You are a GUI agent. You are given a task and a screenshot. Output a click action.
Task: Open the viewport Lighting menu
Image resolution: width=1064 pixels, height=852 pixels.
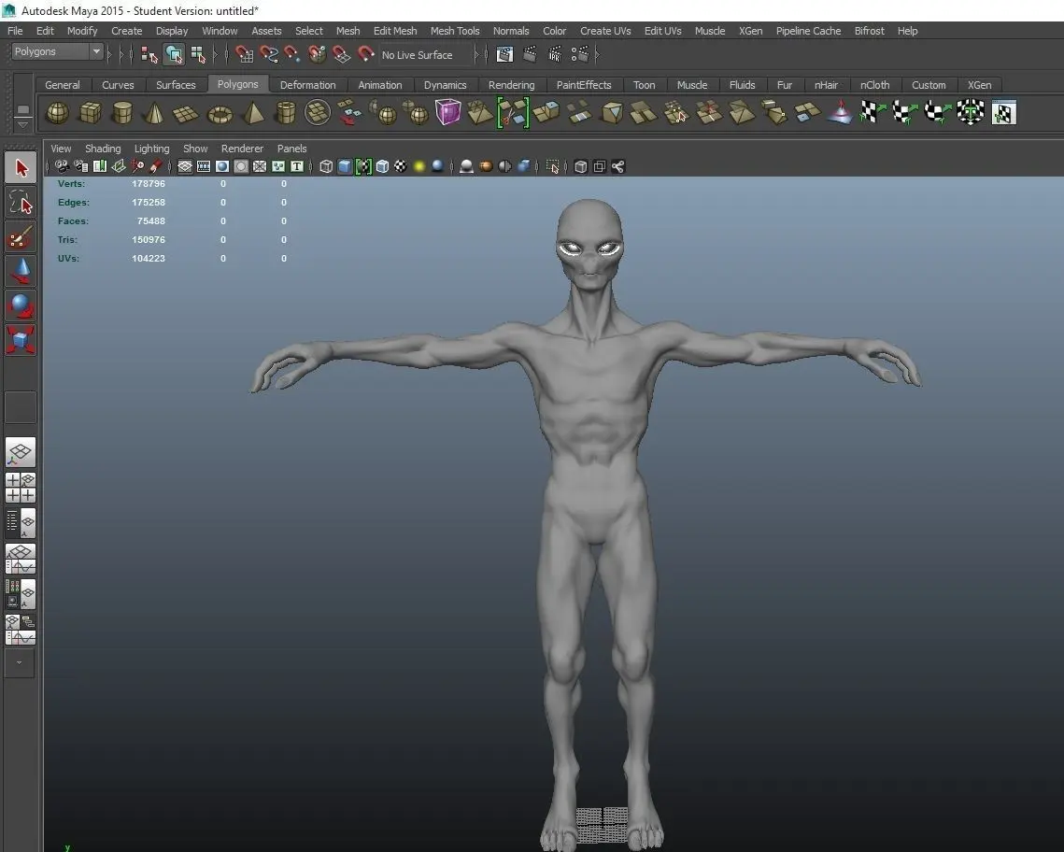tap(151, 149)
